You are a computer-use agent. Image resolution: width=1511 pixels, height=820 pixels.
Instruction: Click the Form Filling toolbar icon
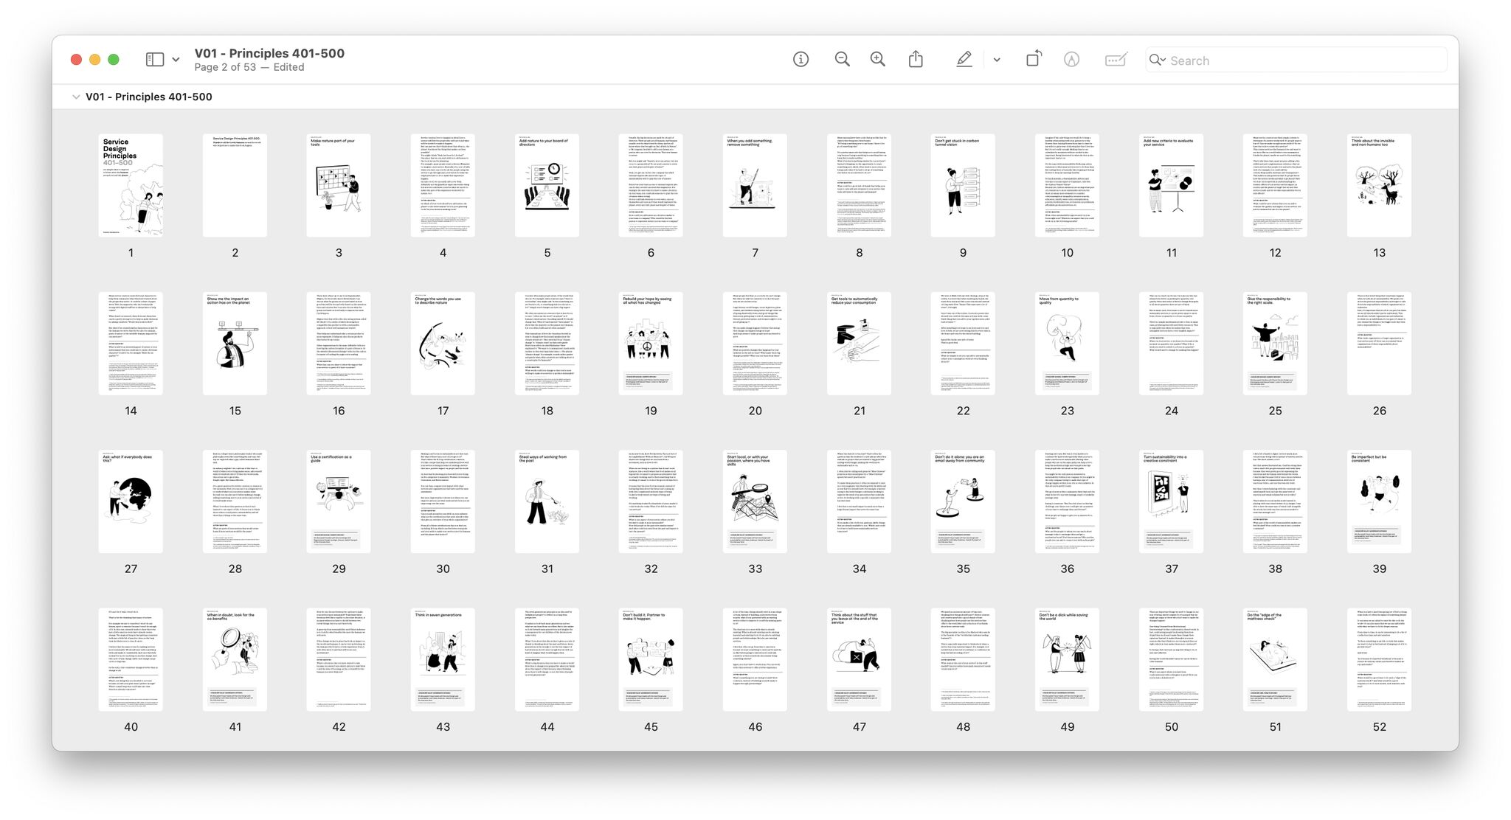pos(1116,60)
